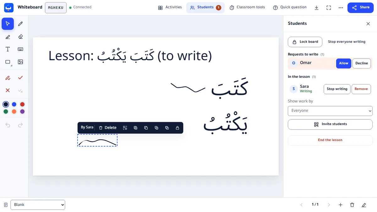The height and width of the screenshot is (212, 377).
Task: Expand the Show work by Everyone dropdown
Action: [x=330, y=111]
